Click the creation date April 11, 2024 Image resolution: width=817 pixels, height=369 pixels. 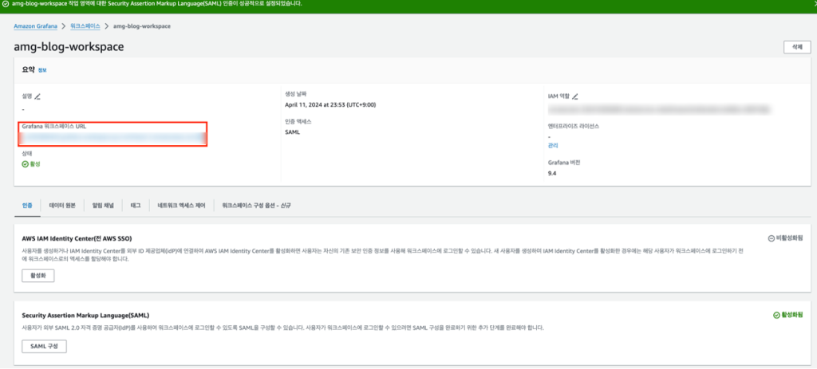(x=330, y=104)
